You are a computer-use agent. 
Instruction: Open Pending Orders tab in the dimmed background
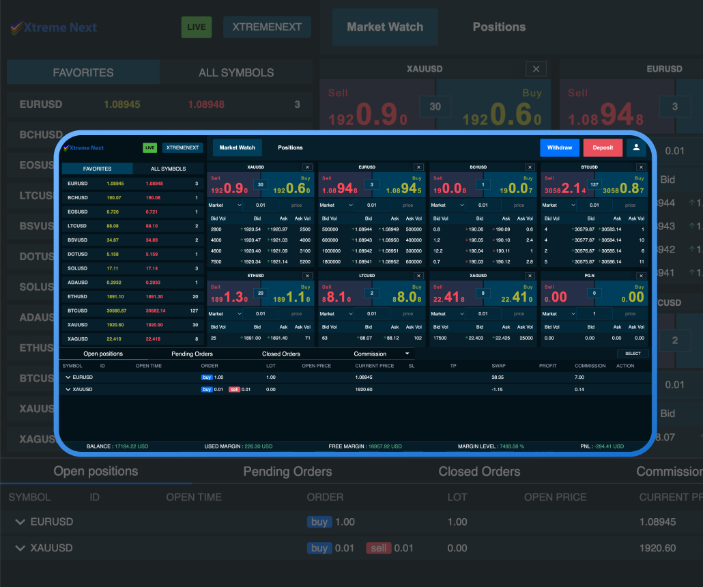pyautogui.click(x=288, y=472)
